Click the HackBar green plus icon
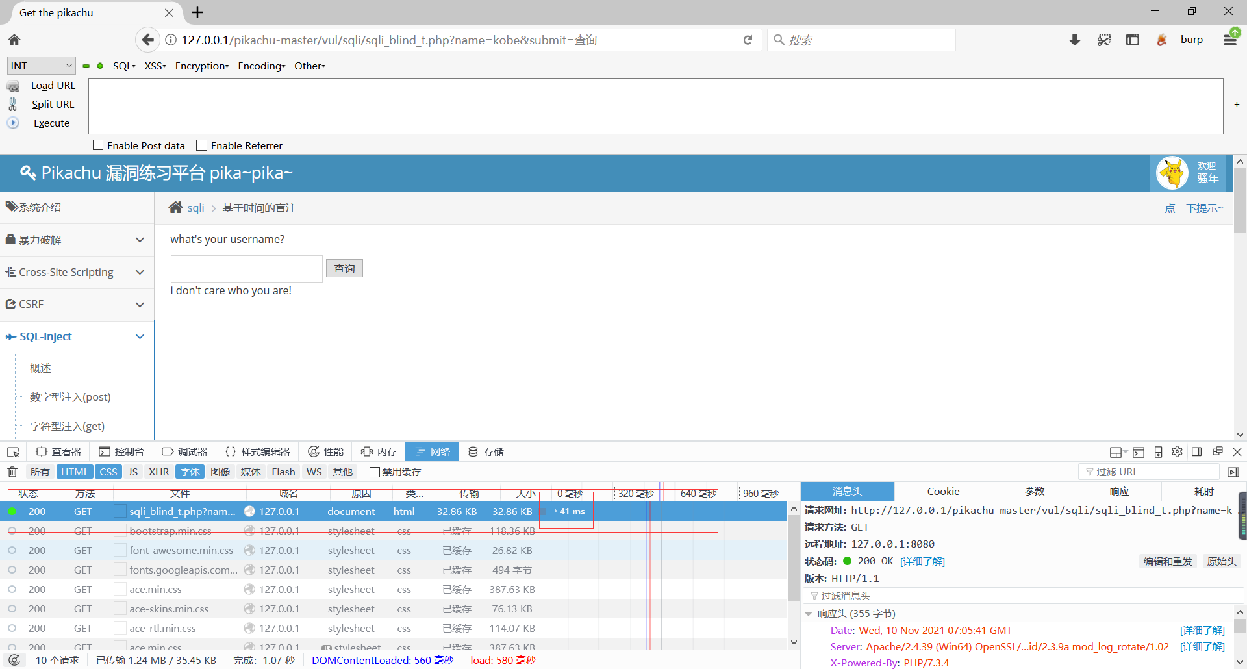Screen dimensions: 1247x669 point(100,66)
